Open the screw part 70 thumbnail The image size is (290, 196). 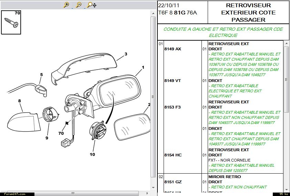12,22
